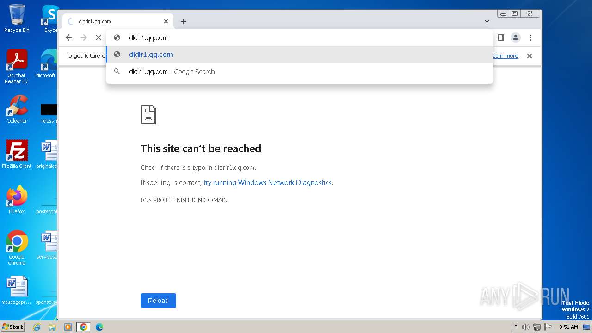Image resolution: width=592 pixels, height=333 pixels.
Task: Stop loading with the X button
Action: (99, 37)
